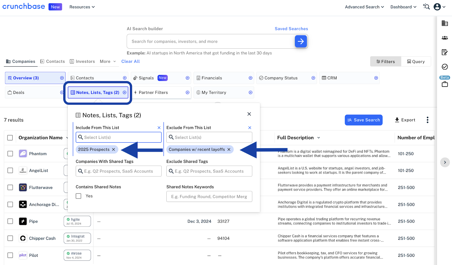
Task: Select the AngelList row checkbox
Action: coord(10,171)
